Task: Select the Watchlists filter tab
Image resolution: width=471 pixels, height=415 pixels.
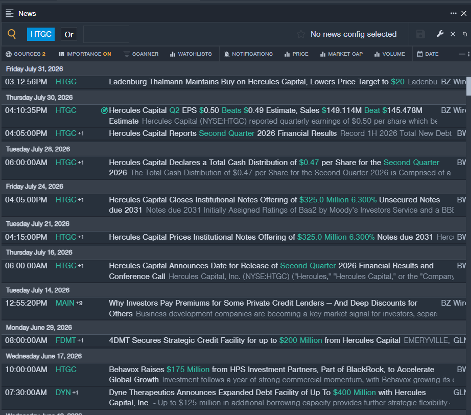Action: (191, 54)
